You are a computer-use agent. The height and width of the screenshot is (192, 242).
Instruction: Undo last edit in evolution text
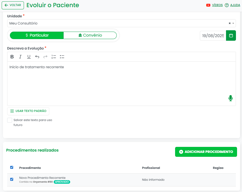pos(37,57)
